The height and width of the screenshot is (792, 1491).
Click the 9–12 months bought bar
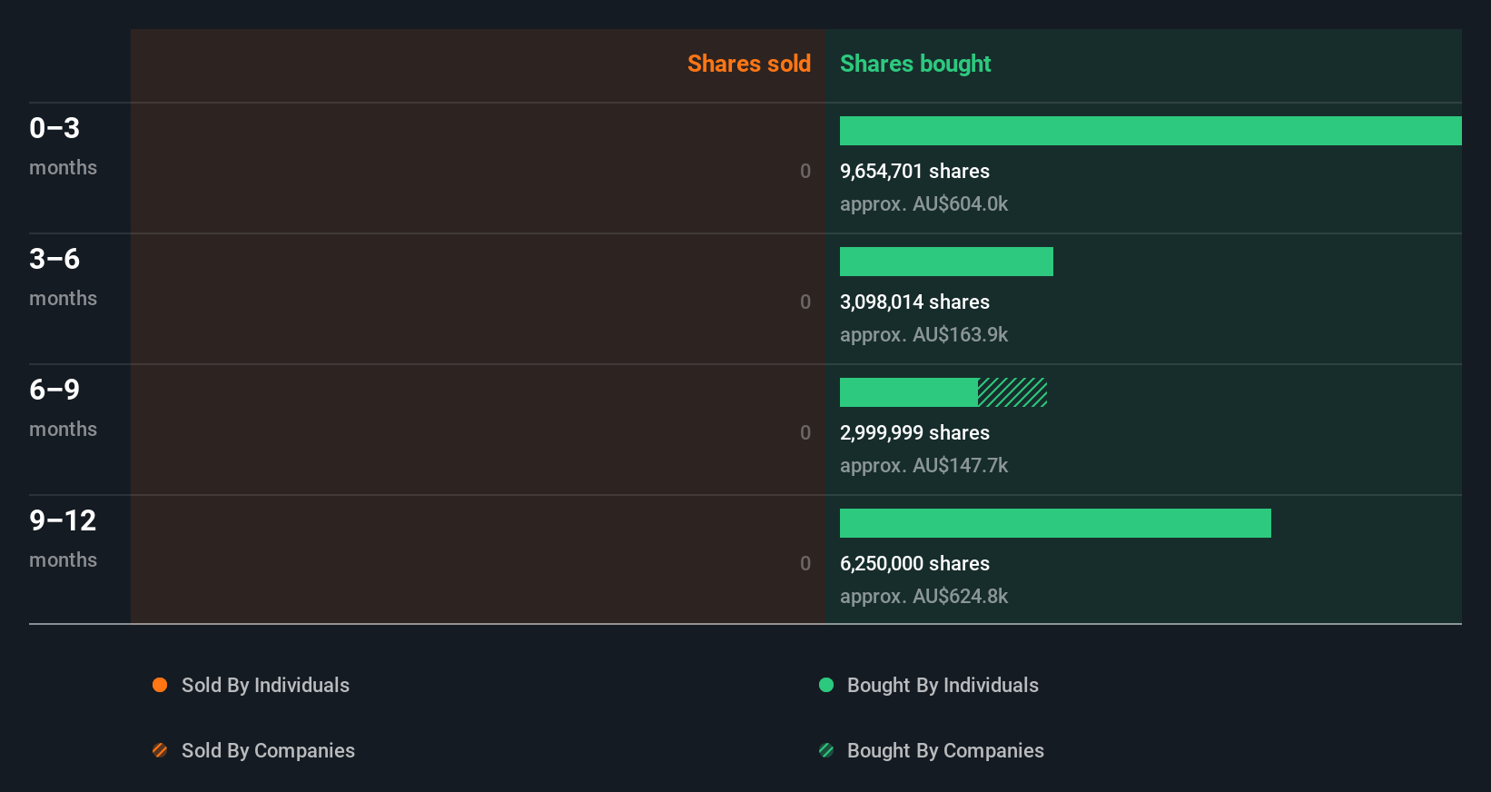[1055, 523]
